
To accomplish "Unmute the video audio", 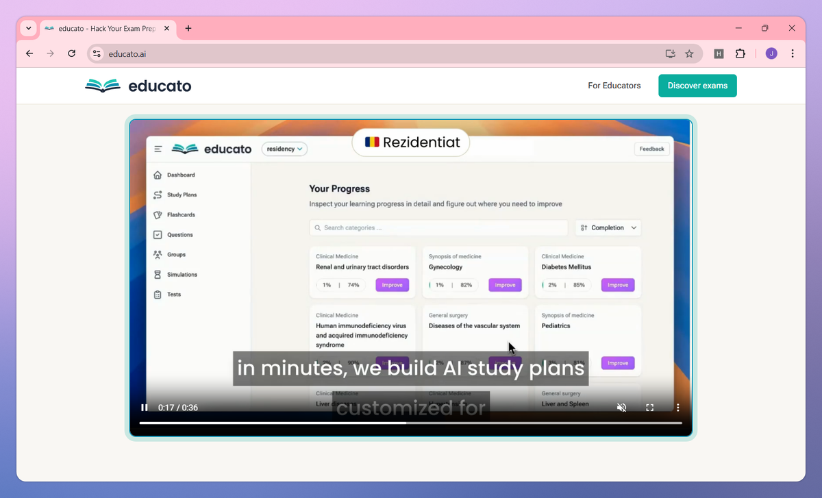I will (x=621, y=408).
